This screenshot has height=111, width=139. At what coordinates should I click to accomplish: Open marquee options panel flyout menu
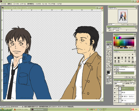(x=137, y=28)
